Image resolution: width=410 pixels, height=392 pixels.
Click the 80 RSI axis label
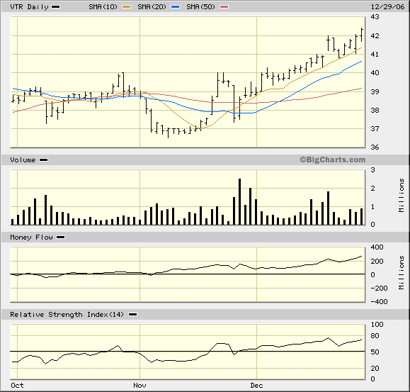(x=375, y=336)
